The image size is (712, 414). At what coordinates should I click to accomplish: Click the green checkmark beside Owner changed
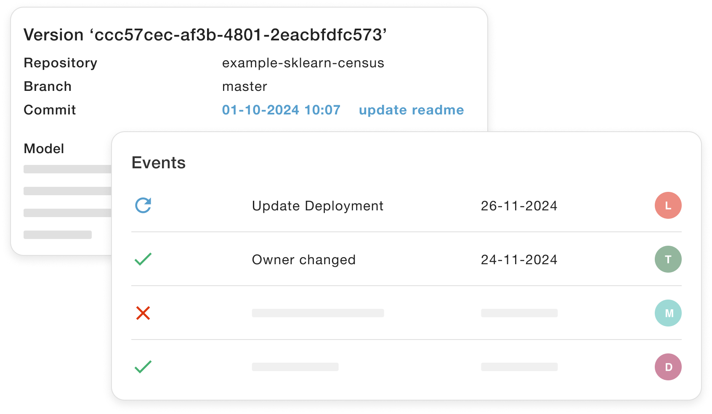(x=143, y=259)
